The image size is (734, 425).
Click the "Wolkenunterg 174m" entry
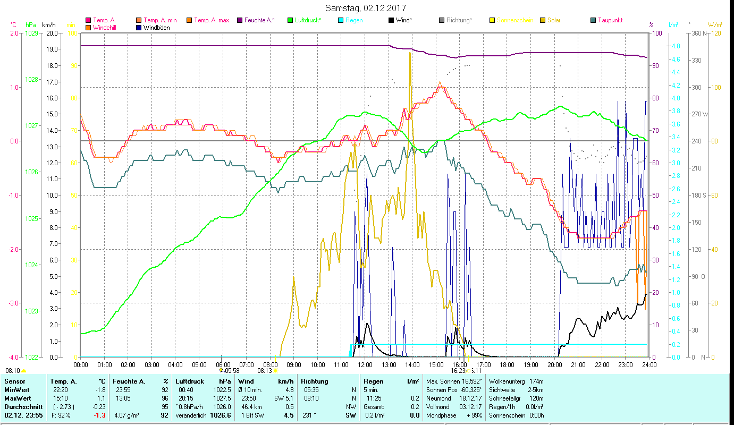(516, 381)
